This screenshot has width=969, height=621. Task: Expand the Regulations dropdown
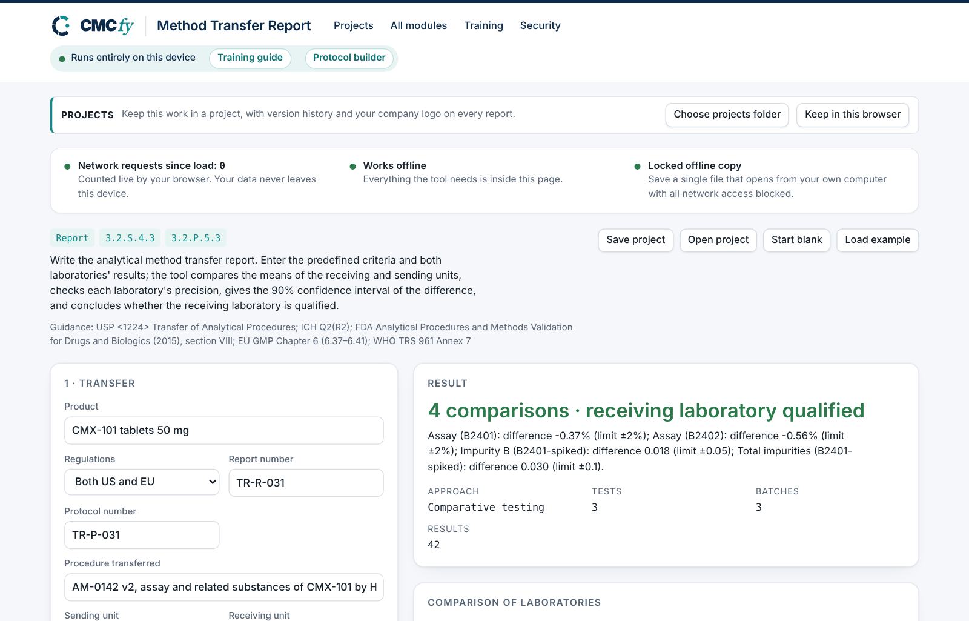click(x=142, y=482)
